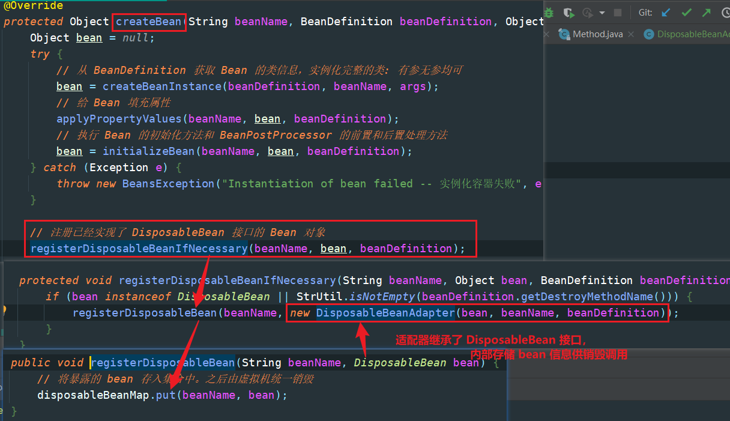
Task: Click the createBean method name
Action: coord(148,22)
